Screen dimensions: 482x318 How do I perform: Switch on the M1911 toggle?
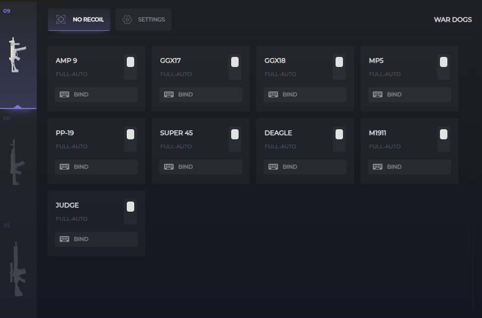pyautogui.click(x=444, y=139)
